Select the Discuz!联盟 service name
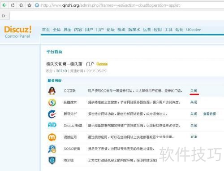 (x=73, y=126)
